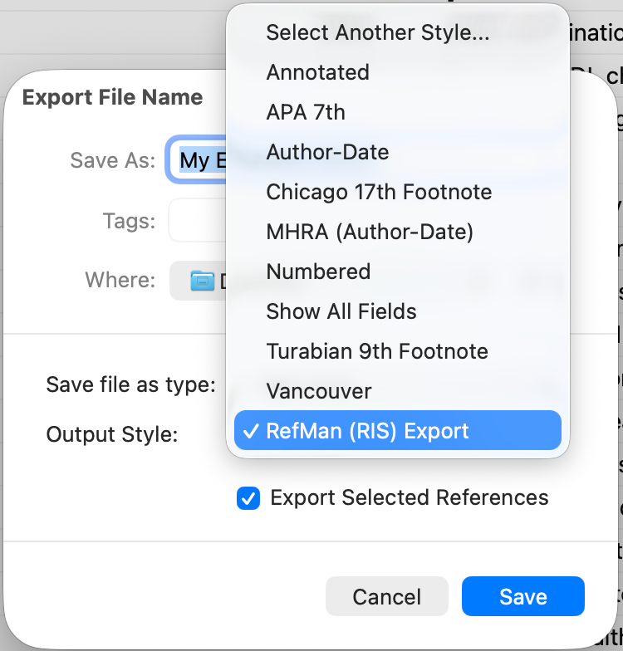The width and height of the screenshot is (623, 651).
Task: Select Vancouver output style
Action: [319, 391]
